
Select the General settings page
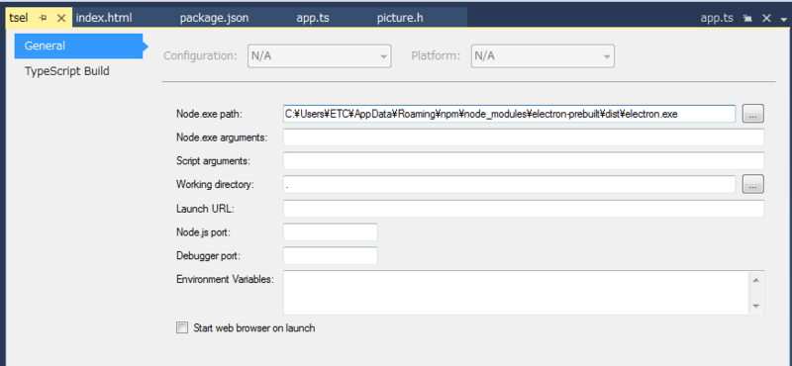pyautogui.click(x=79, y=46)
